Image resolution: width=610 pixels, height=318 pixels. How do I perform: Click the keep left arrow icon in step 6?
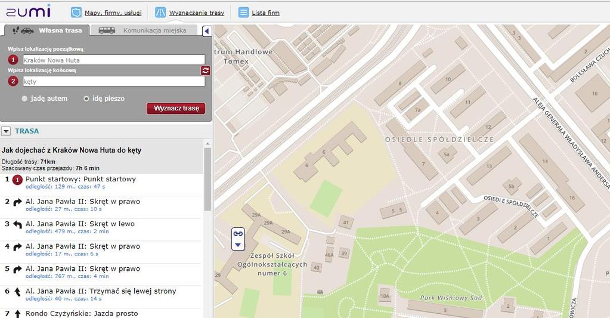point(17,292)
